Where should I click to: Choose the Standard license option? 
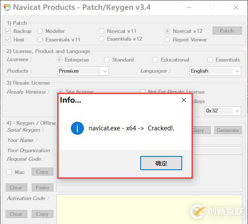[x=106, y=60]
